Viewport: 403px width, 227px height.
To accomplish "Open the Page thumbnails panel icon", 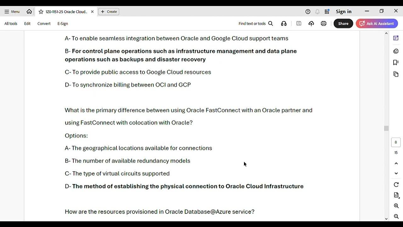I will point(396,74).
